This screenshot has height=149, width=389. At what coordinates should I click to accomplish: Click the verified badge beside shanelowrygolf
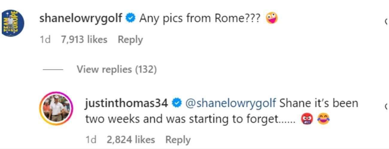[x=130, y=18]
